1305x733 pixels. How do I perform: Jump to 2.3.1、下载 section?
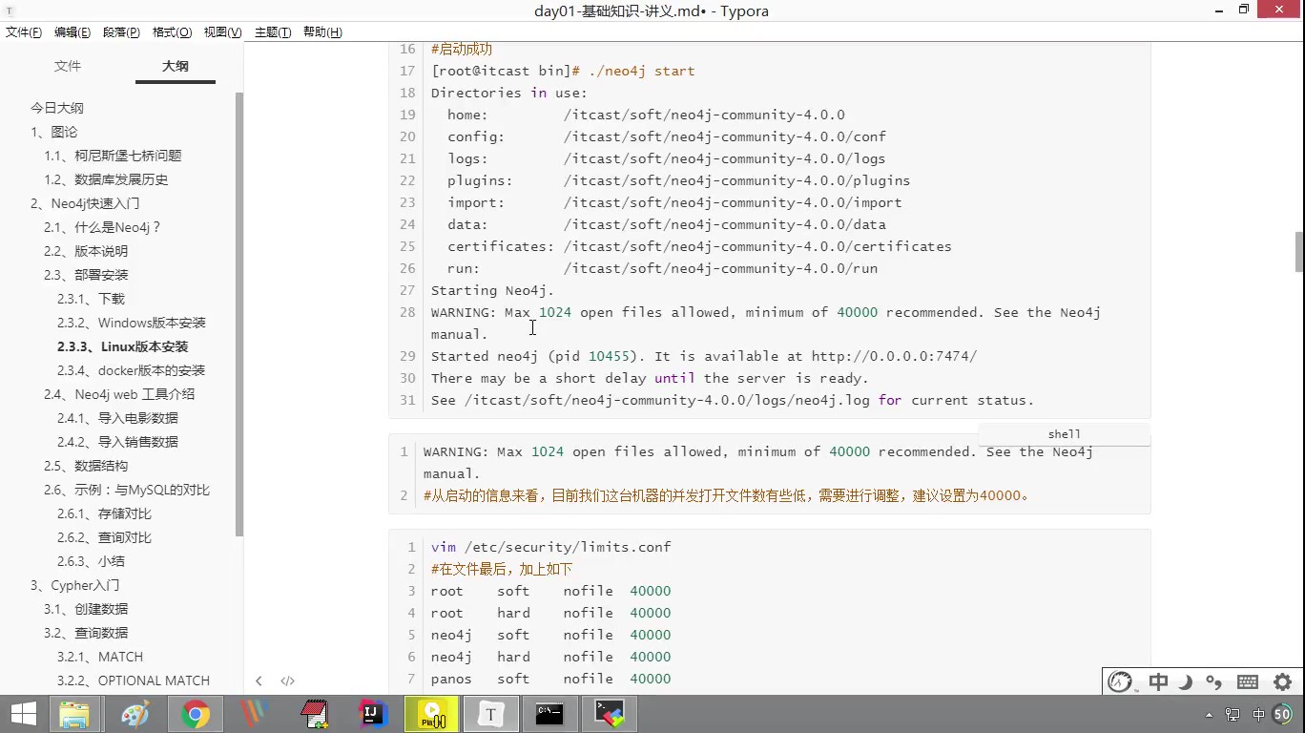[x=91, y=299]
